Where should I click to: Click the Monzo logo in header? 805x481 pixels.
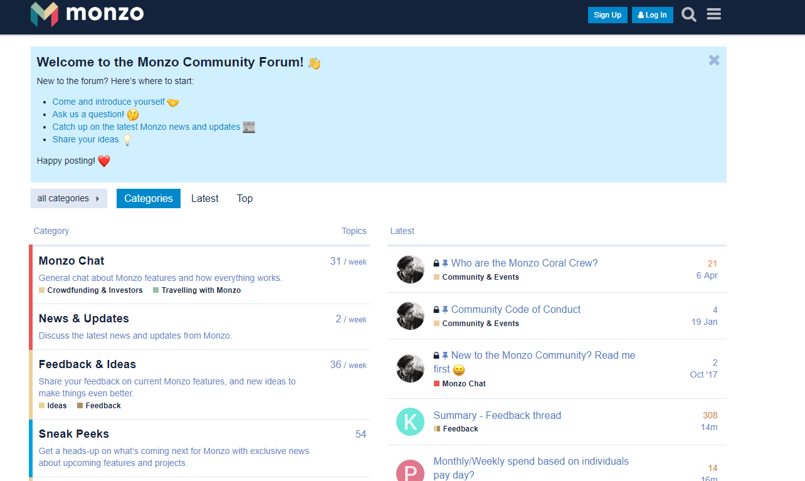pos(87,14)
